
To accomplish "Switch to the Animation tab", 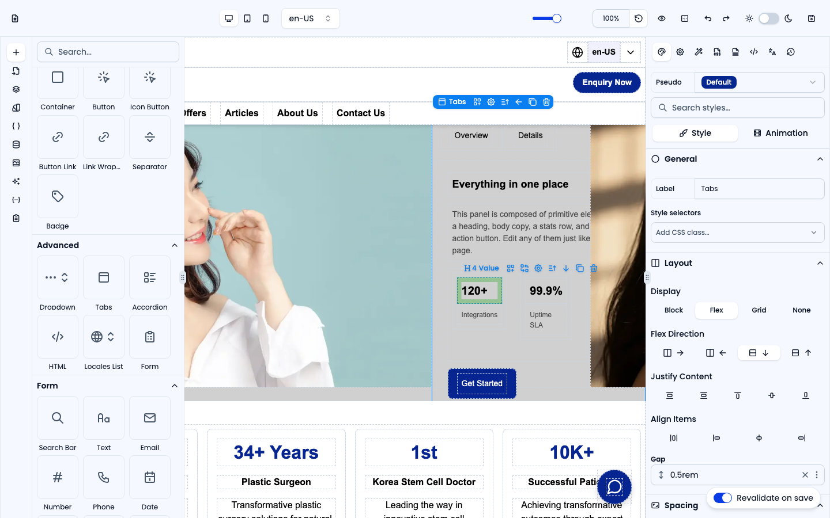I will pyautogui.click(x=780, y=133).
